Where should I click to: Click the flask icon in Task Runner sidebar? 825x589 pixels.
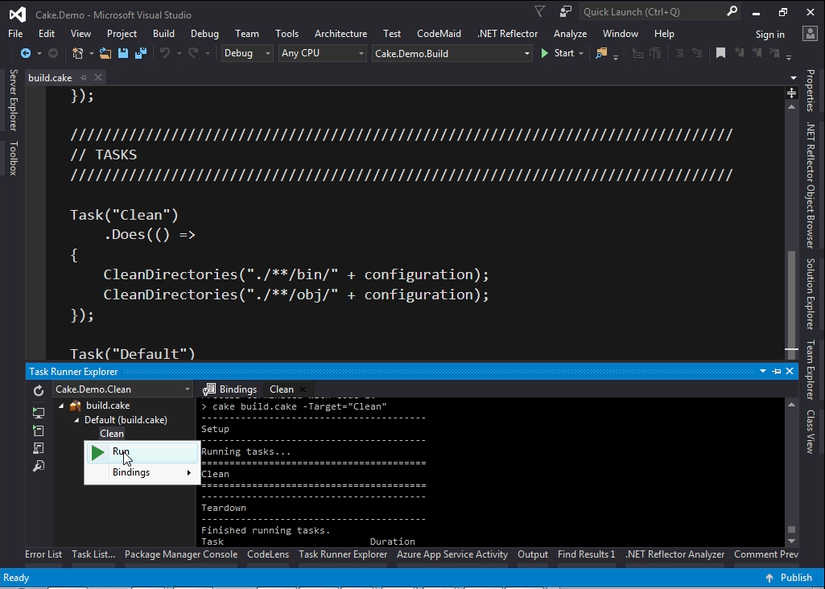coord(39,448)
